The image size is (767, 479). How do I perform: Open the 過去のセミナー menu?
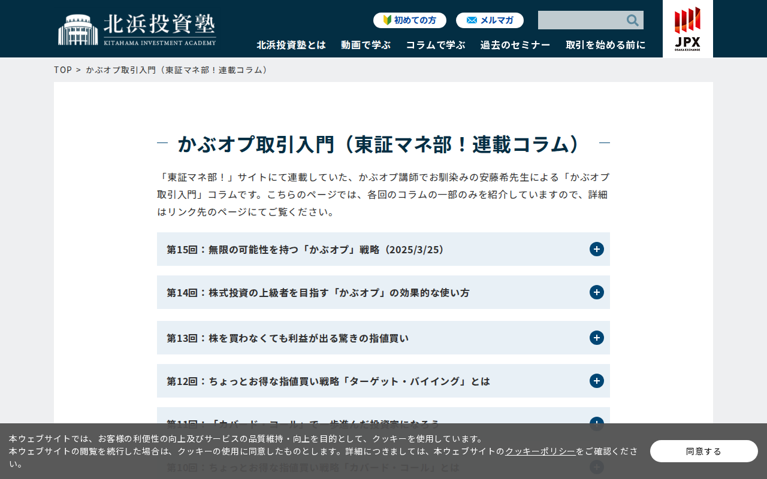click(515, 45)
